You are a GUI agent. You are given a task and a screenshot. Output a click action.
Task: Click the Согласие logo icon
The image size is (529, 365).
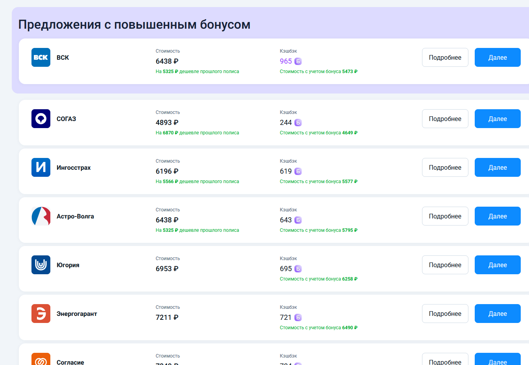[41, 359]
